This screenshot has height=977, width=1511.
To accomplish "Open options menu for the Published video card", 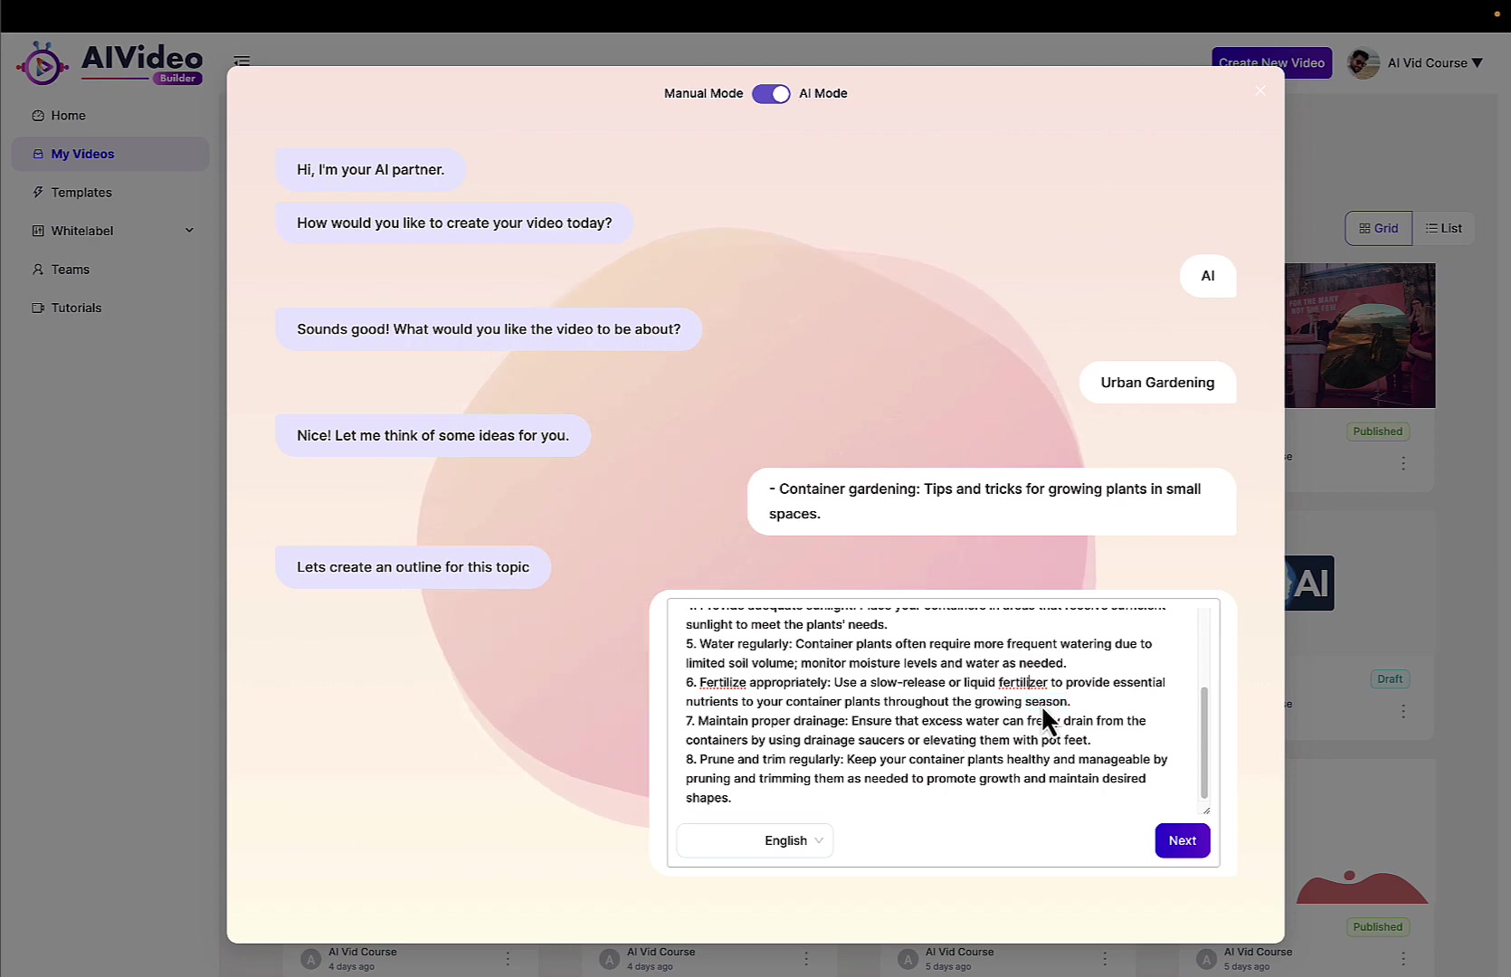I will 1403,463.
